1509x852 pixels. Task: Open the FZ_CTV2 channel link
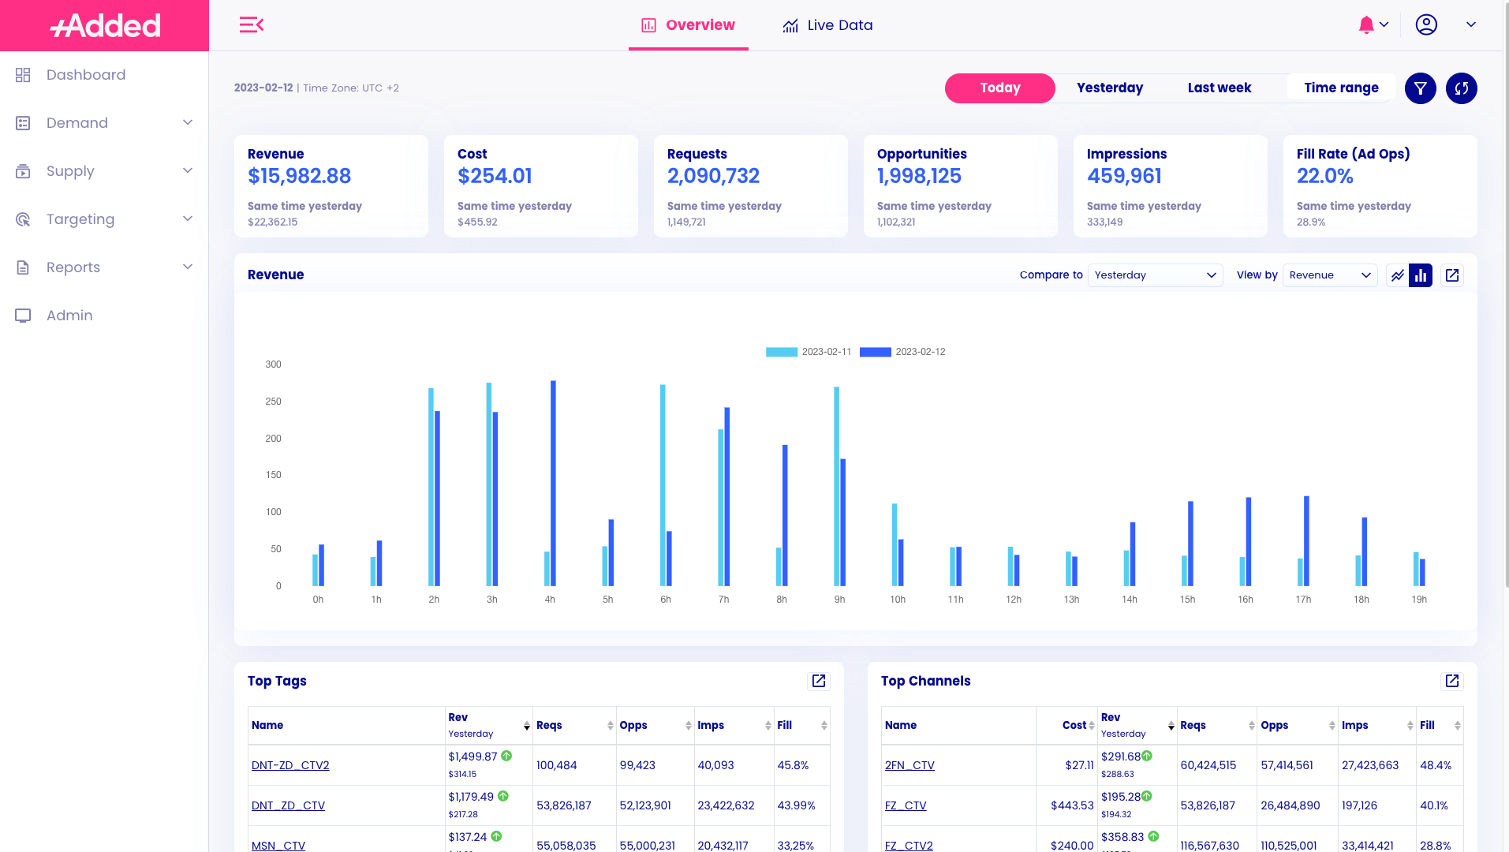[x=909, y=846]
